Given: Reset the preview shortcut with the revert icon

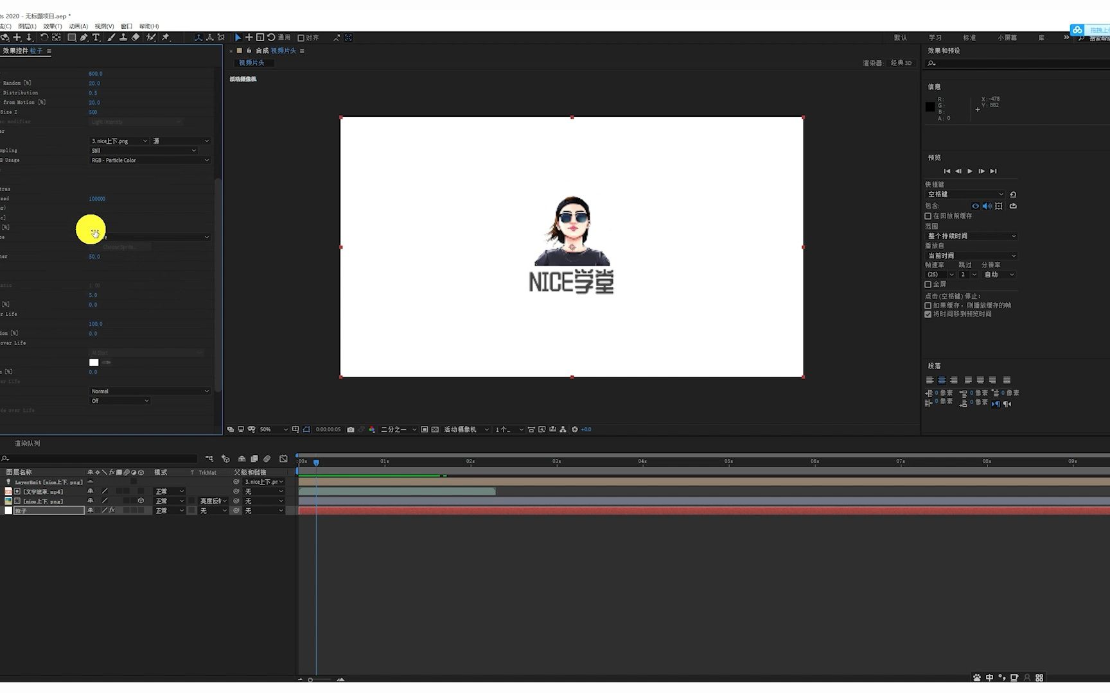Looking at the screenshot, I should [1013, 194].
